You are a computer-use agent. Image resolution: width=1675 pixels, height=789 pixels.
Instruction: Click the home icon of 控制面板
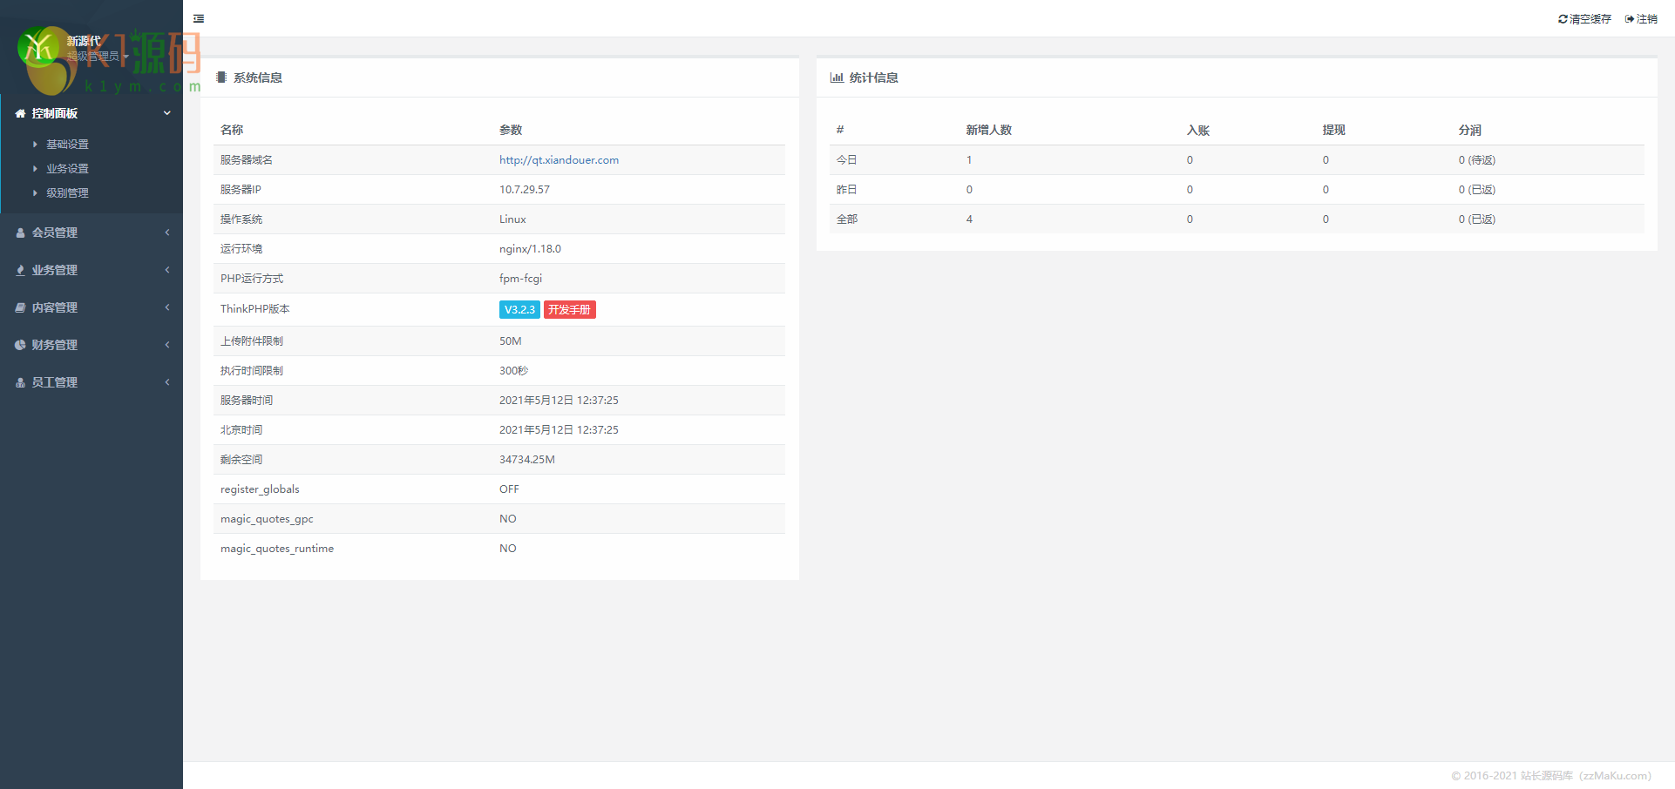20,113
